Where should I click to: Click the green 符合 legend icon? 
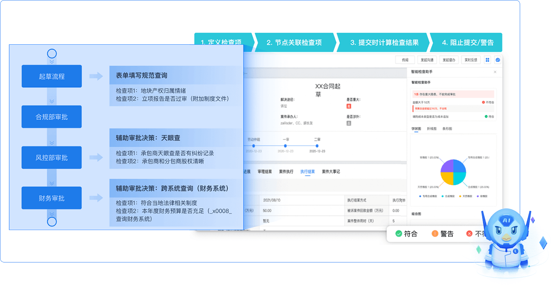click(x=398, y=234)
